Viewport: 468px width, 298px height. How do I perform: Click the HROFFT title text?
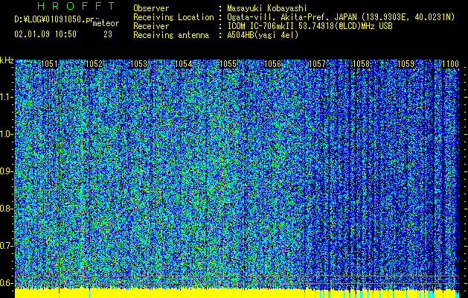(x=77, y=6)
